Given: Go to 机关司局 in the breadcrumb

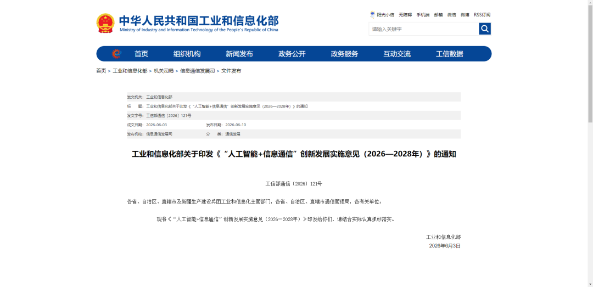Looking at the screenshot, I should 164,71.
